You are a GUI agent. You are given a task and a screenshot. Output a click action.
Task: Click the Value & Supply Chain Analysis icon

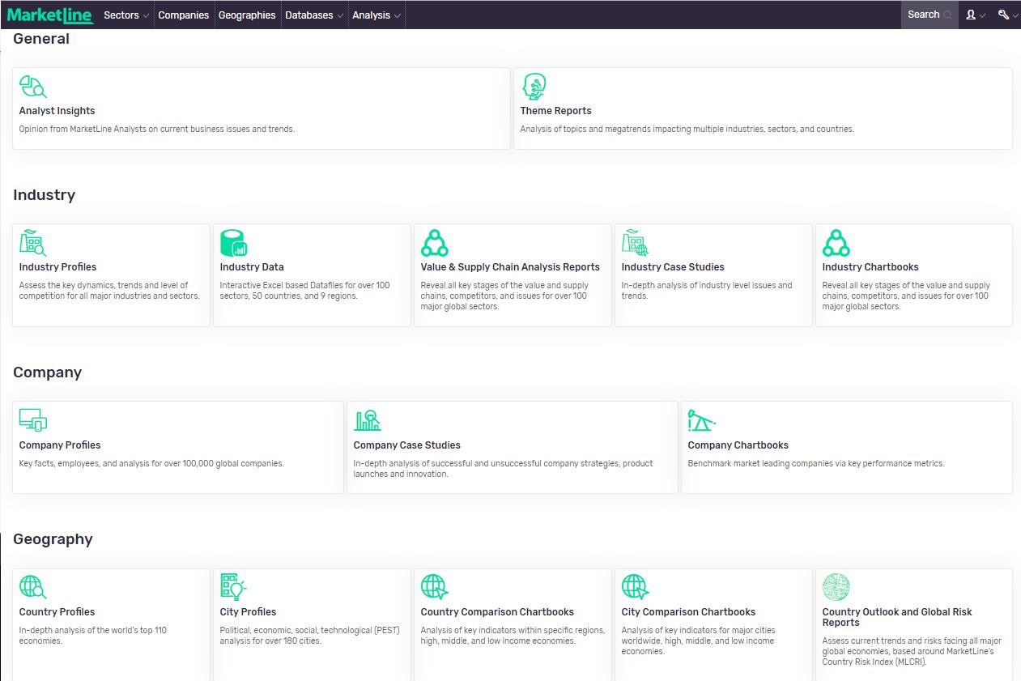pyautogui.click(x=435, y=243)
